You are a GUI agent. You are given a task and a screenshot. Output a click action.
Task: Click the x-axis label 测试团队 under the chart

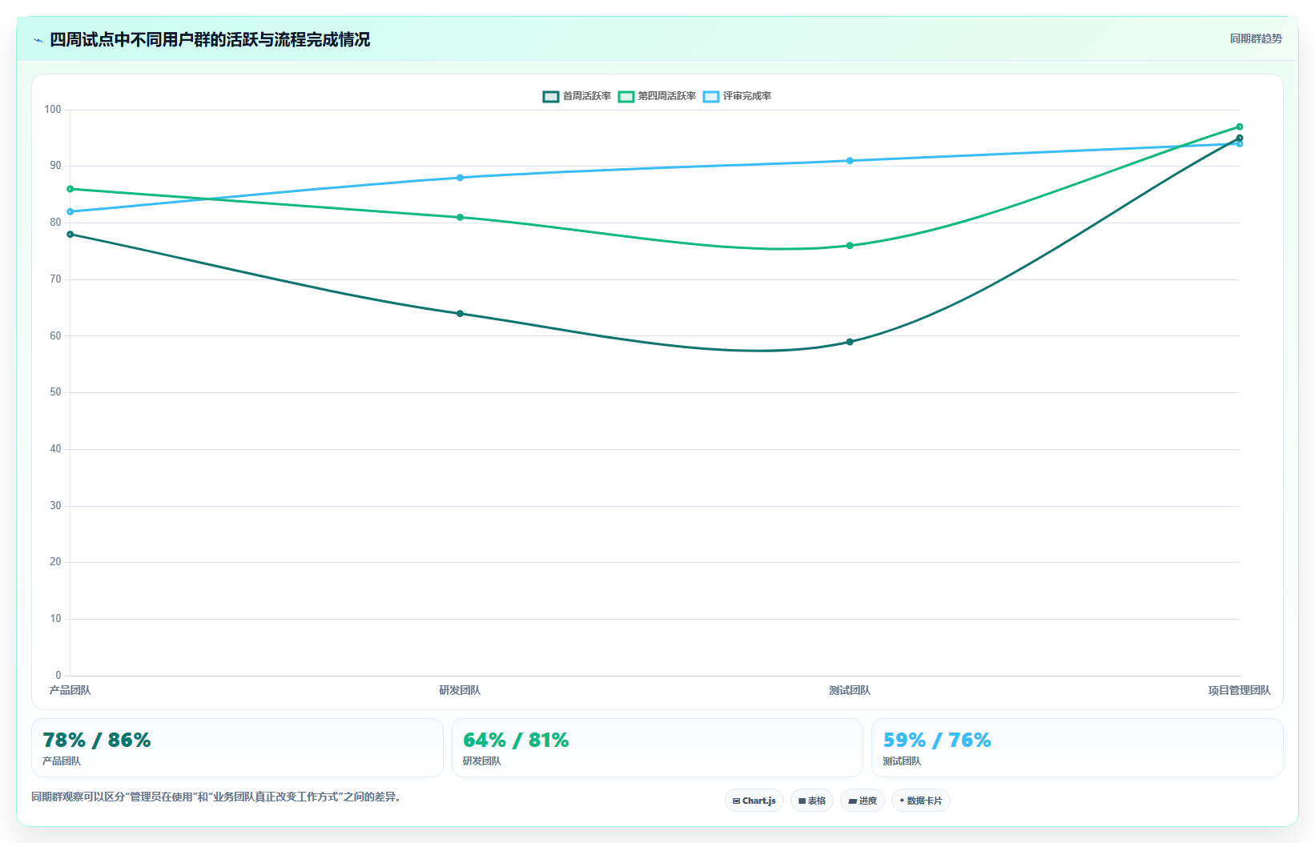coord(850,690)
